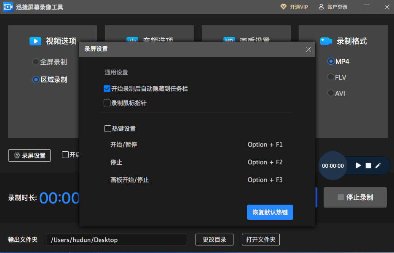Image resolution: width=394 pixels, height=253 pixels.
Task: Open the 视频选项 video options panel icon
Action: 35,41
